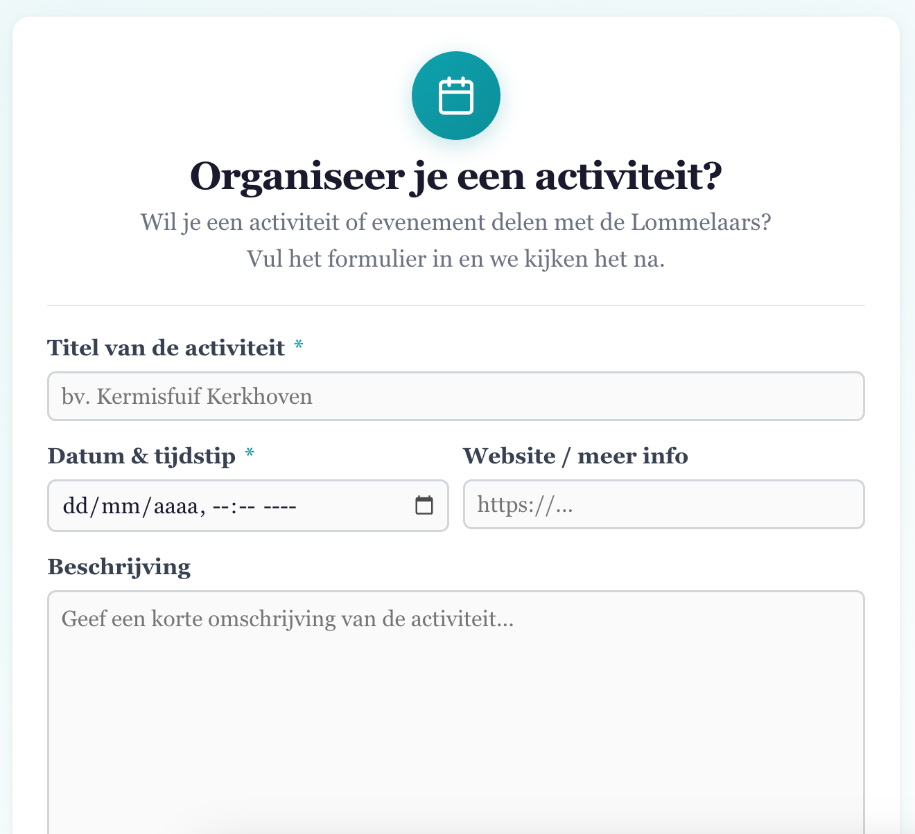Focus the Website / meer info field

663,504
